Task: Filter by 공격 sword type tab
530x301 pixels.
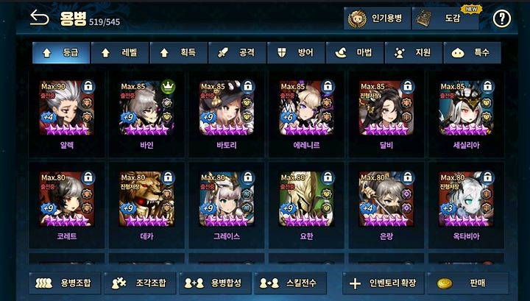Action: tap(237, 53)
